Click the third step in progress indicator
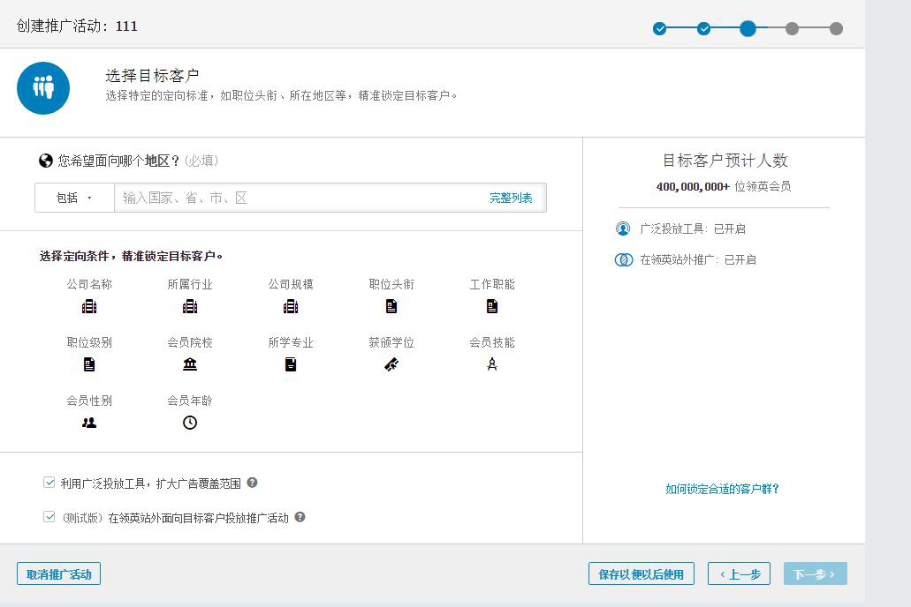Image resolution: width=911 pixels, height=607 pixels. coord(748,28)
